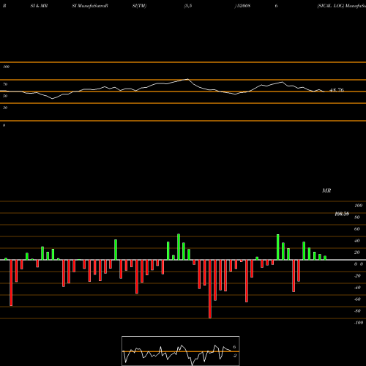Click the 'MR' panel label
366x366 pixels.
coord(326,190)
